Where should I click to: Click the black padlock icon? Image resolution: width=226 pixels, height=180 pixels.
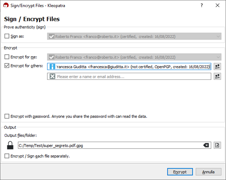[x=10, y=145]
